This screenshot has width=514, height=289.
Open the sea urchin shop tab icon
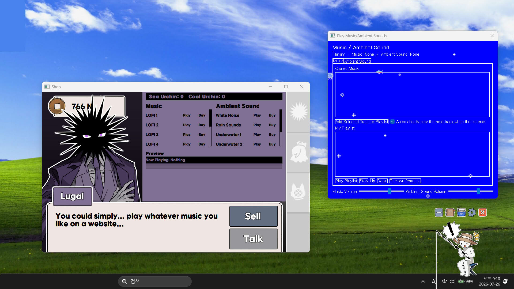pos(298,112)
